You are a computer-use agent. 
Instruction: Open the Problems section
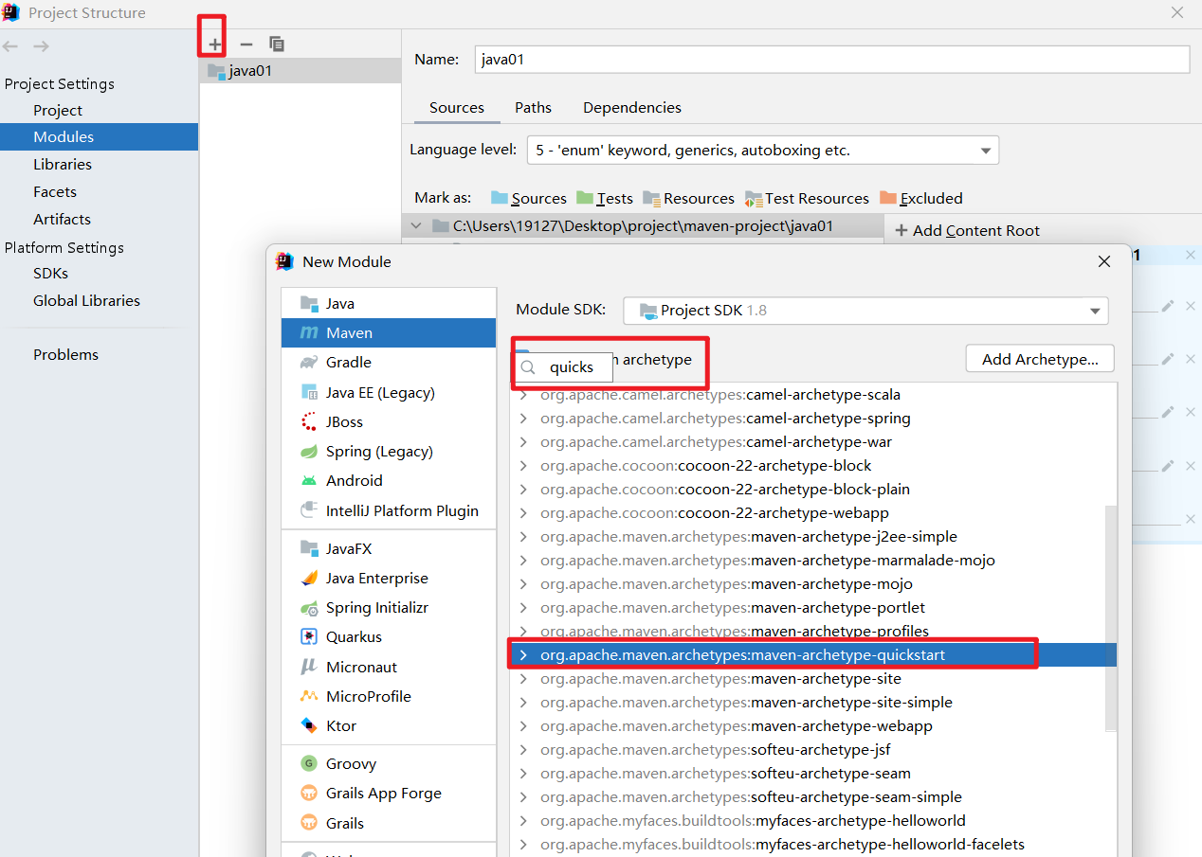(65, 354)
